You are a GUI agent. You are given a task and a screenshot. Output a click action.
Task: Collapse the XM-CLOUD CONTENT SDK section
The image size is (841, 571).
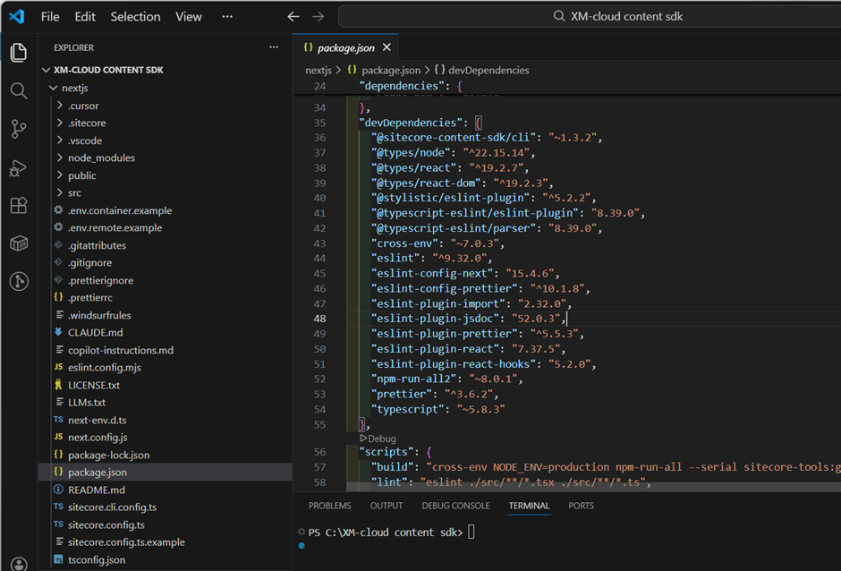coord(107,70)
